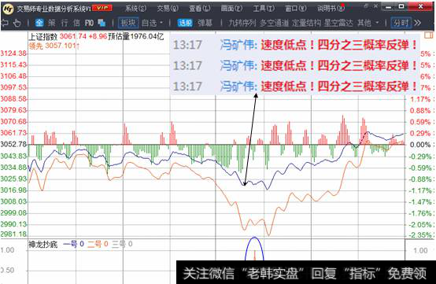Open F10 company info toolbar icon
Viewport: 436px width, 284px height.
[x=89, y=23]
